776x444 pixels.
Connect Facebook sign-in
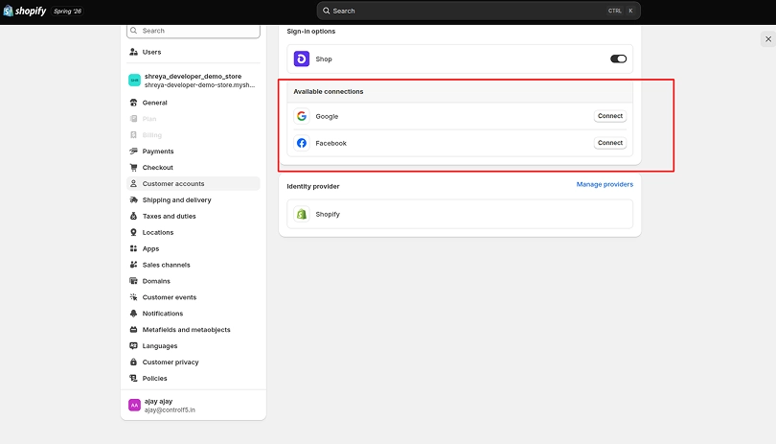point(609,143)
